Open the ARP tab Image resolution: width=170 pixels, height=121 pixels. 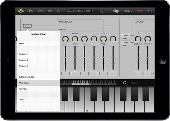pyautogui.click(x=50, y=11)
